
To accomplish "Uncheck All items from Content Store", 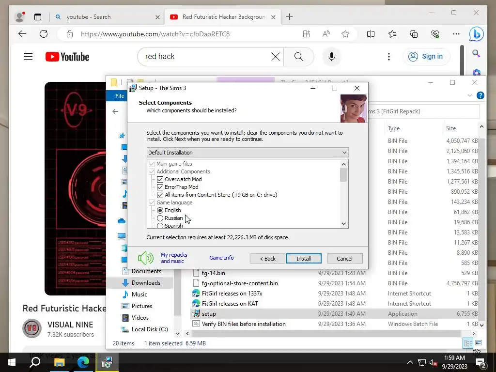I will [x=160, y=195].
